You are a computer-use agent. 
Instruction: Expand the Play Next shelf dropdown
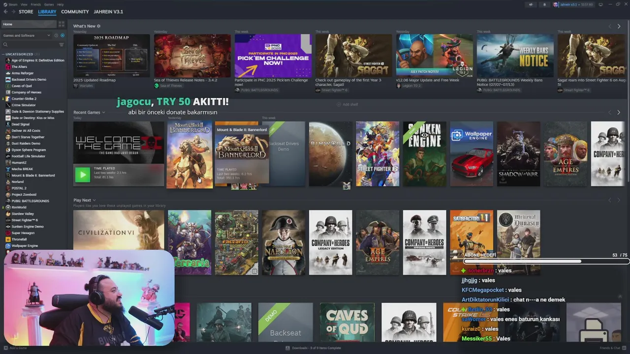(94, 200)
